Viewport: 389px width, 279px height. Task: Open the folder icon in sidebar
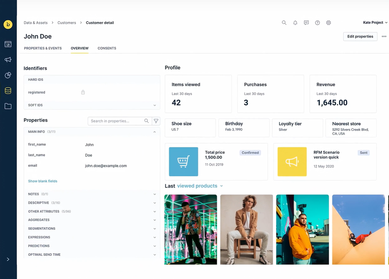(x=8, y=106)
